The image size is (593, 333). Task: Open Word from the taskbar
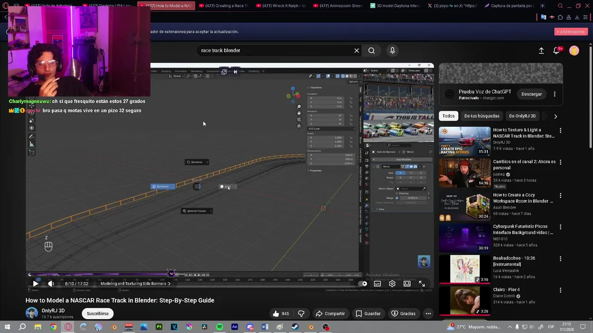(265, 327)
